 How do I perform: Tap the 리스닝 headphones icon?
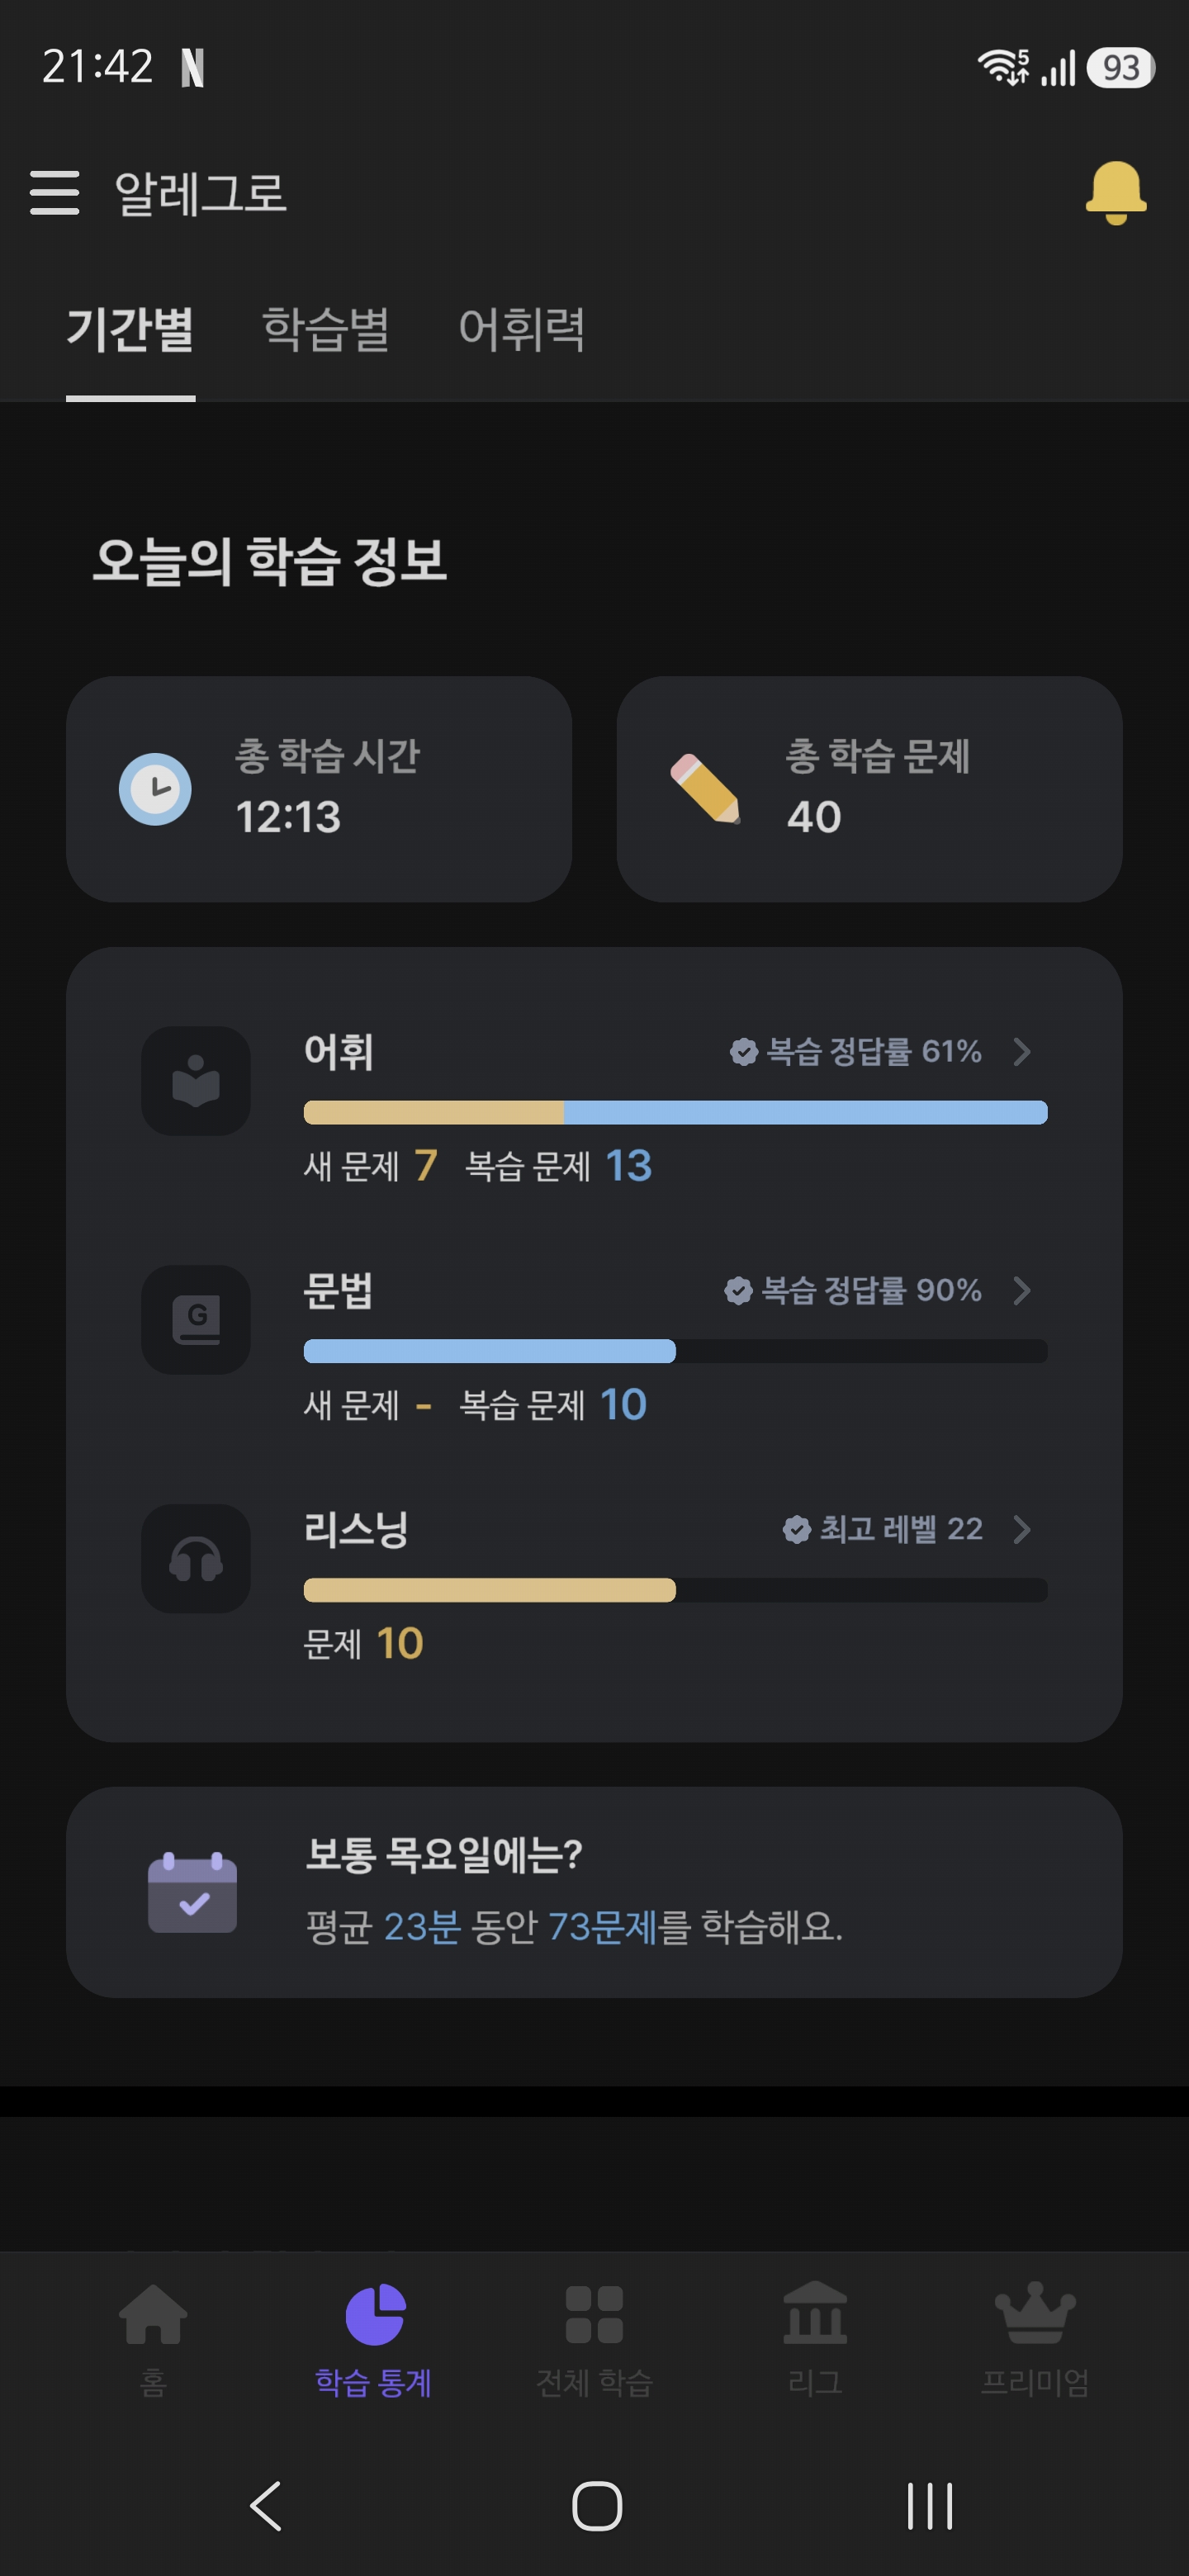(x=196, y=1559)
